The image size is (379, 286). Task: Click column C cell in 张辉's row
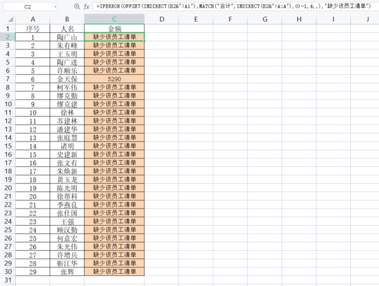(x=114, y=271)
